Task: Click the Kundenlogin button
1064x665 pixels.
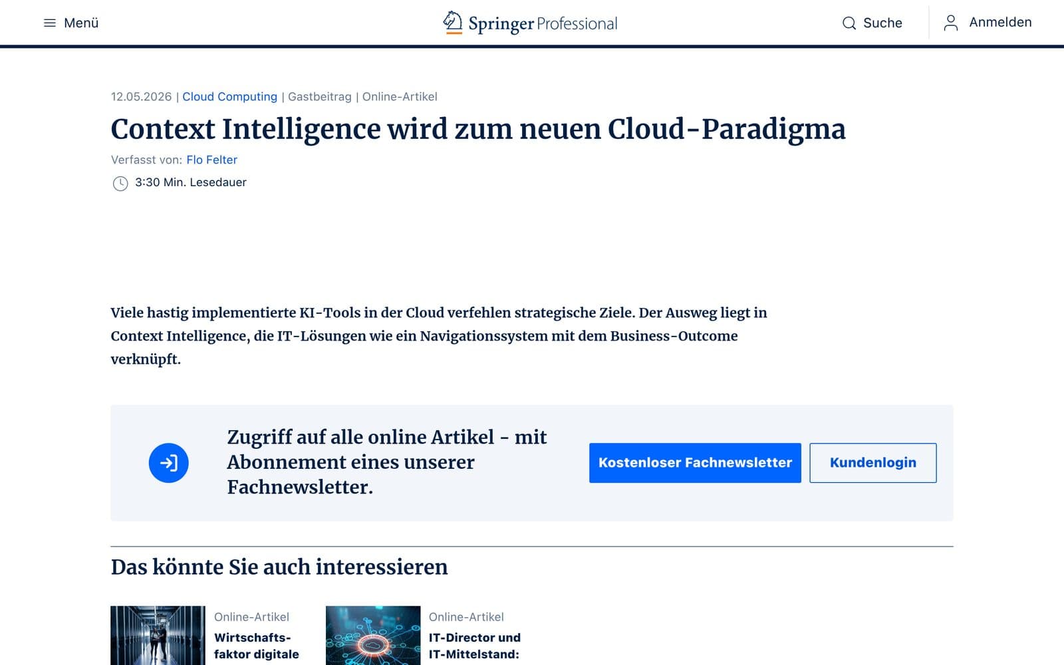Action: point(873,463)
